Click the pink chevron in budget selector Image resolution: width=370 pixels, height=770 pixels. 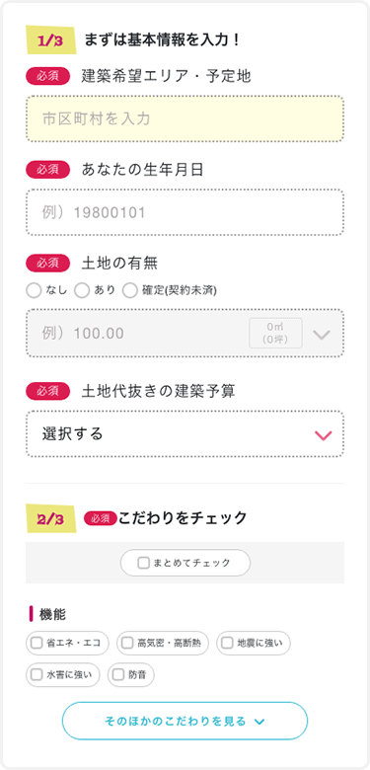pyautogui.click(x=323, y=435)
